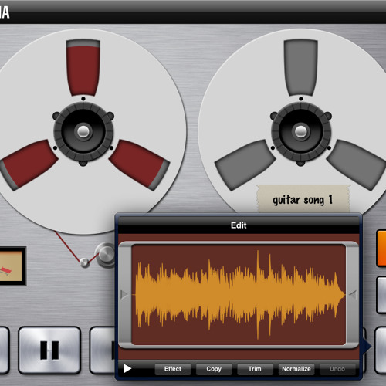Normalize the audio waveform
386x386 pixels.
tap(296, 369)
